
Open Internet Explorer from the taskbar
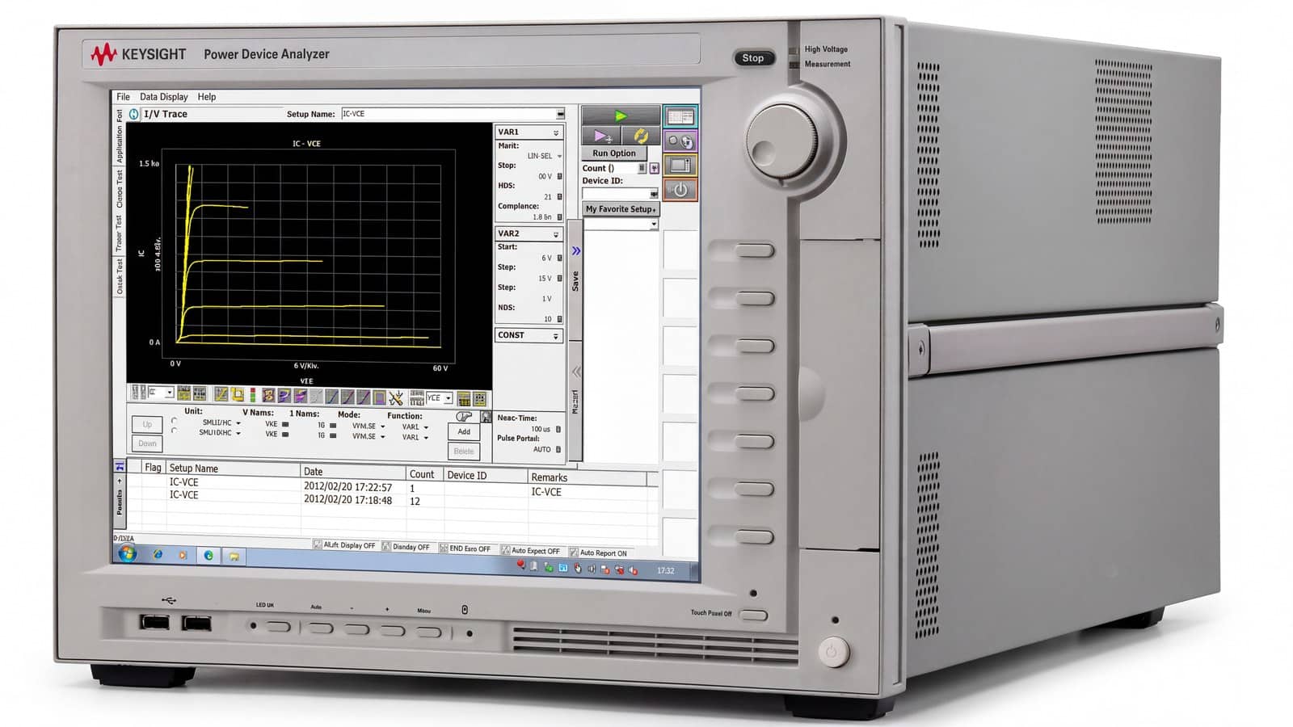pyautogui.click(x=158, y=555)
